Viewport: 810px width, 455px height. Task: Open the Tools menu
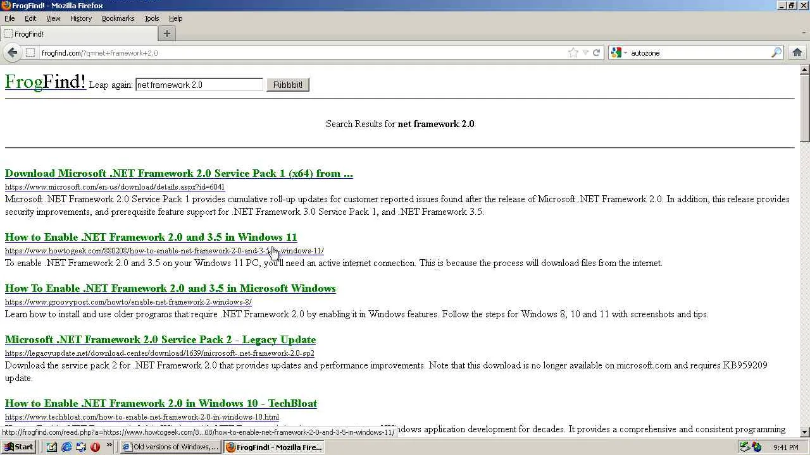(152, 18)
